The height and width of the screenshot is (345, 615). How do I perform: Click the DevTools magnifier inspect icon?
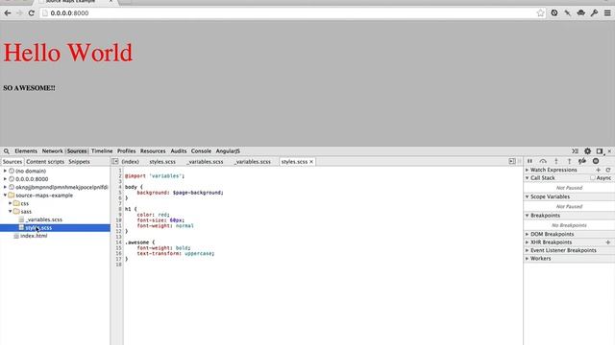click(x=7, y=151)
